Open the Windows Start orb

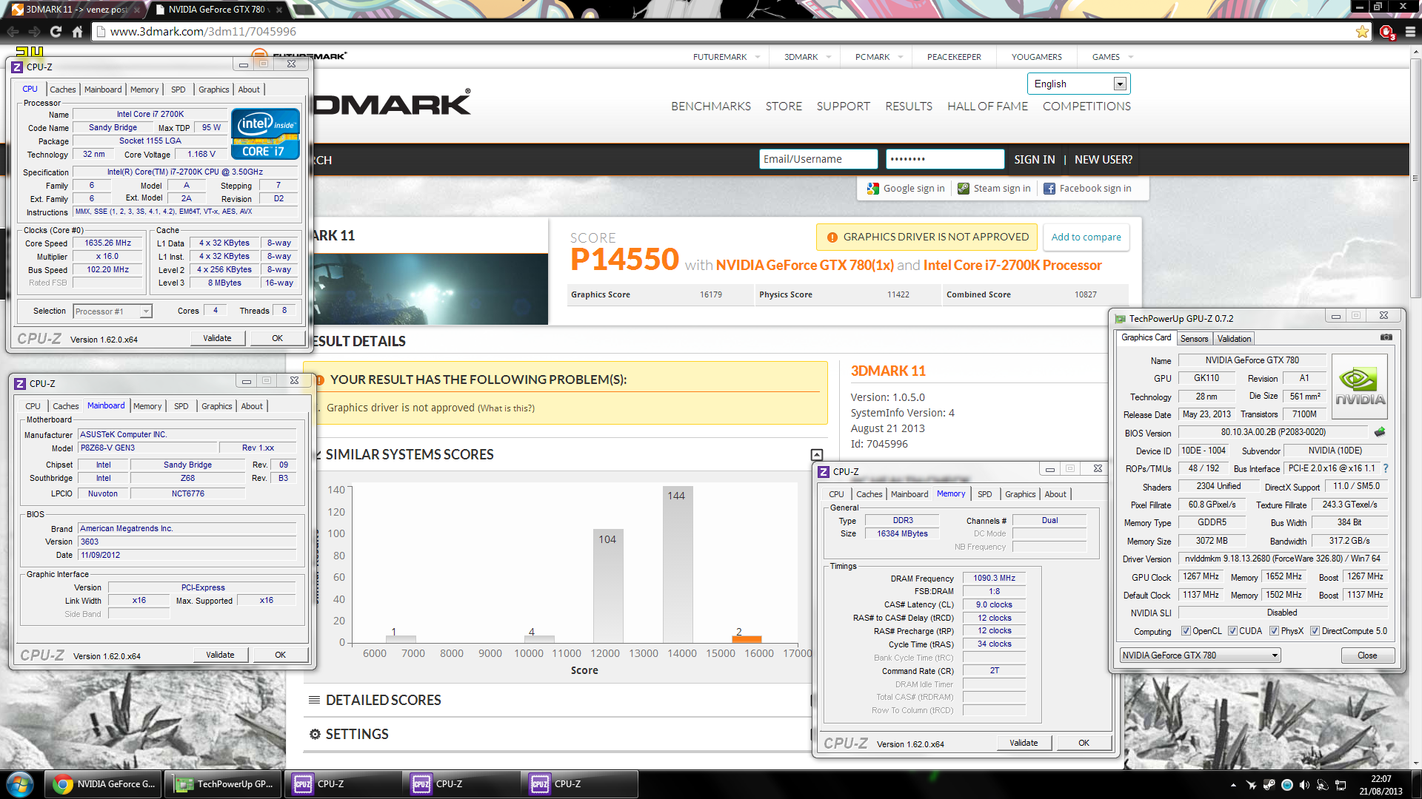coord(20,784)
